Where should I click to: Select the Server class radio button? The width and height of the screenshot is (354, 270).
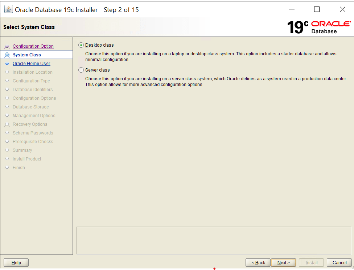81,70
